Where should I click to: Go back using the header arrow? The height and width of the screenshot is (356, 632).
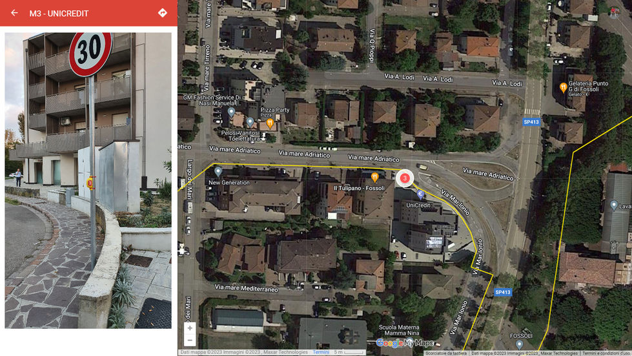(14, 13)
